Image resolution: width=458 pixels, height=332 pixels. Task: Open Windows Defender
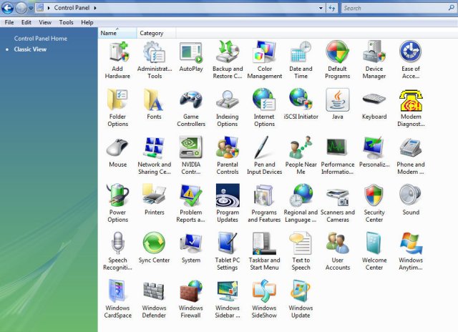[155, 300]
